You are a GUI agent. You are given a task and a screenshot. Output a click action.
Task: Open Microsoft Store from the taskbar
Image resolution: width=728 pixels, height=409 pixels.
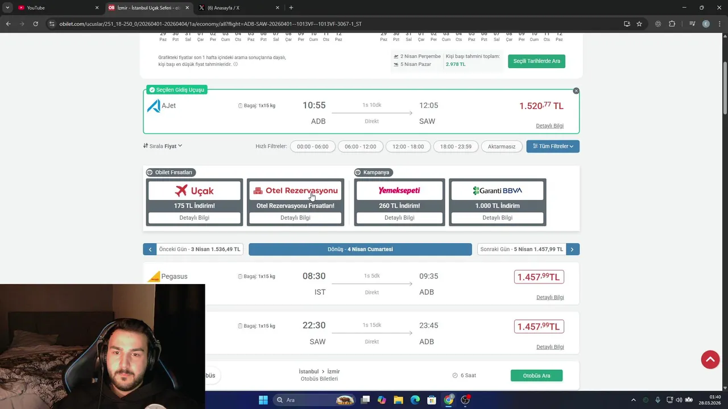coord(432,400)
